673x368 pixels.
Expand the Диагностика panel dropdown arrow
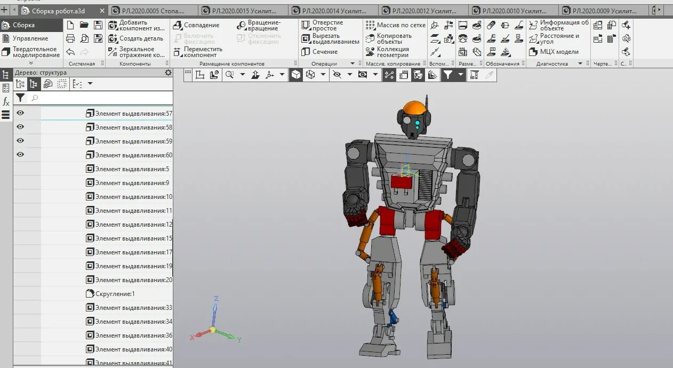coord(580,63)
